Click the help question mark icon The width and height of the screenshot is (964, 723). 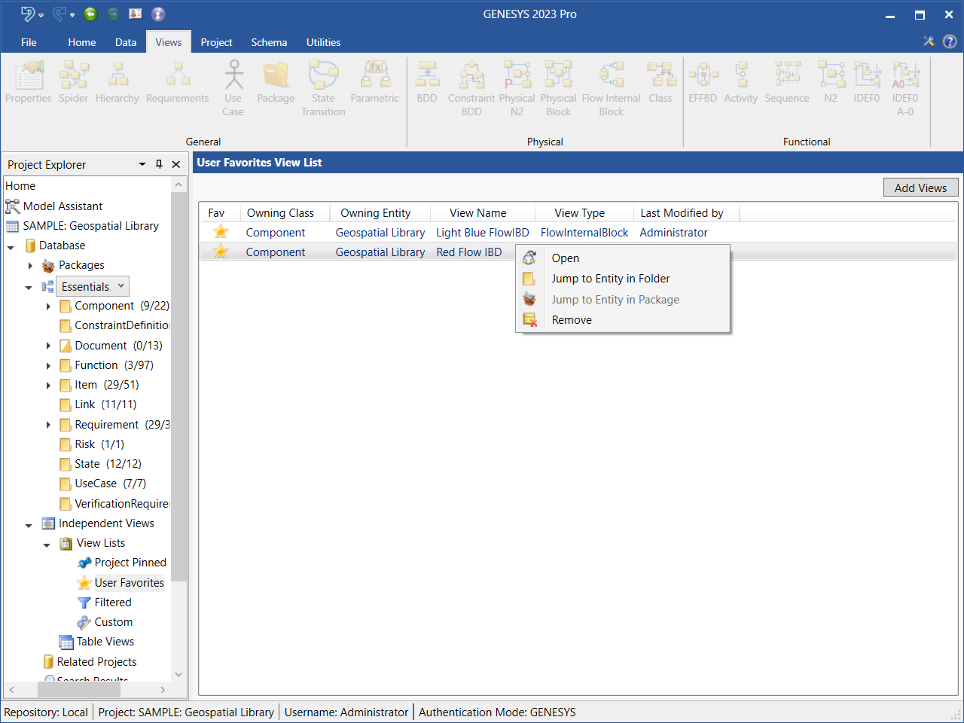click(950, 42)
